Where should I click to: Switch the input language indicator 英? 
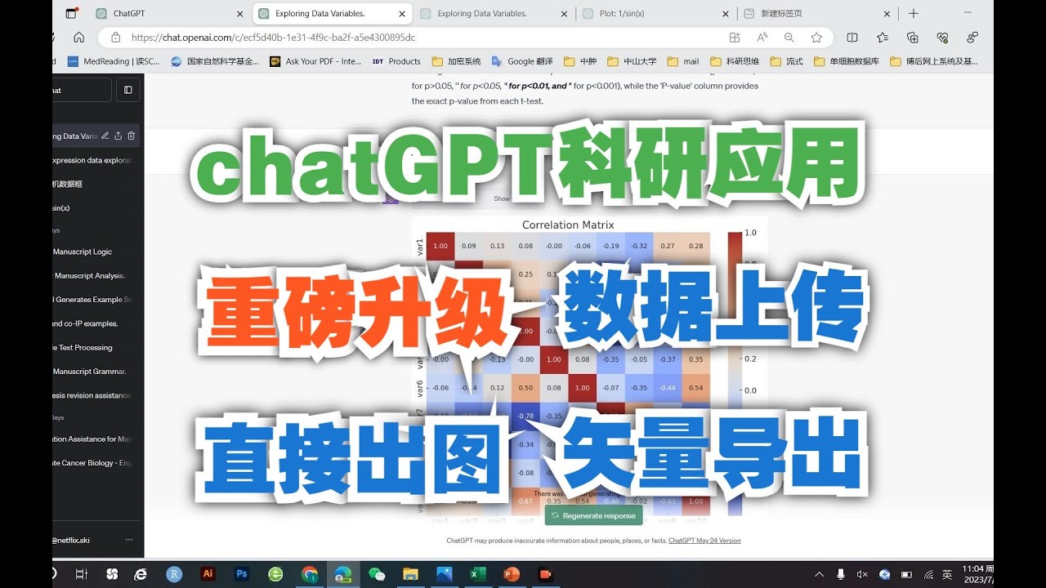(947, 574)
